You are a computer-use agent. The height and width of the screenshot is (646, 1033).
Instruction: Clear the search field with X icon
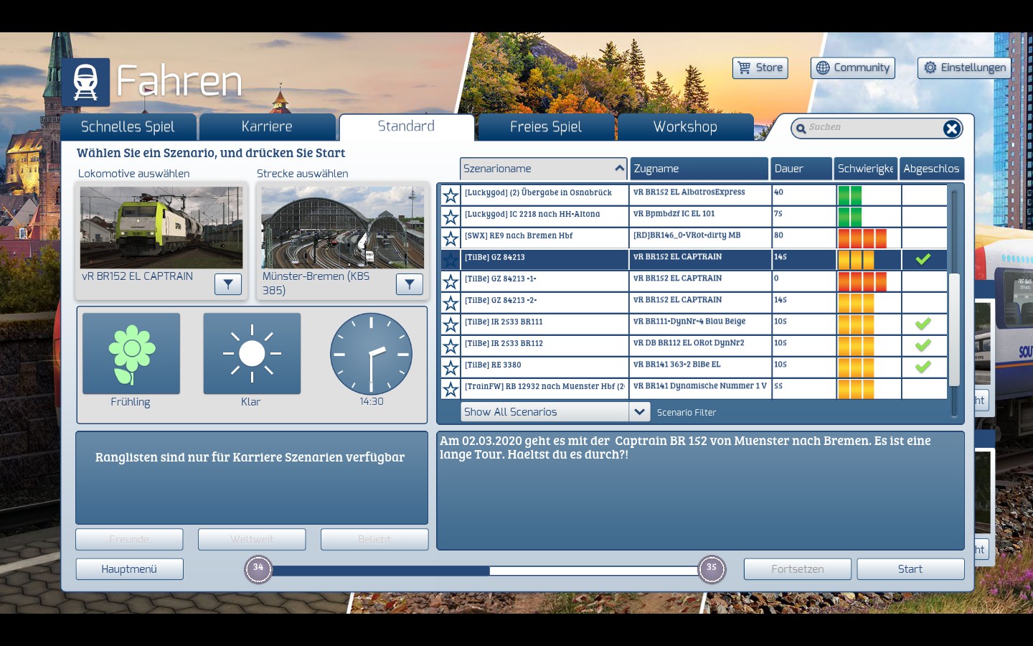point(951,128)
